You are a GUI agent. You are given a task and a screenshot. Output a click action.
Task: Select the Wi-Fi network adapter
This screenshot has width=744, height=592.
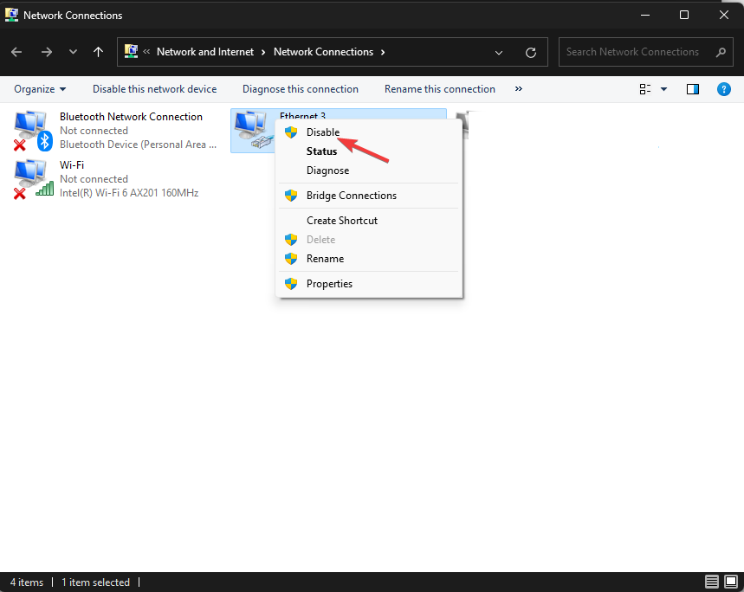[72, 165]
